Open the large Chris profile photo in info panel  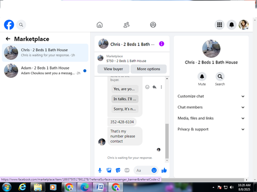(x=211, y=49)
